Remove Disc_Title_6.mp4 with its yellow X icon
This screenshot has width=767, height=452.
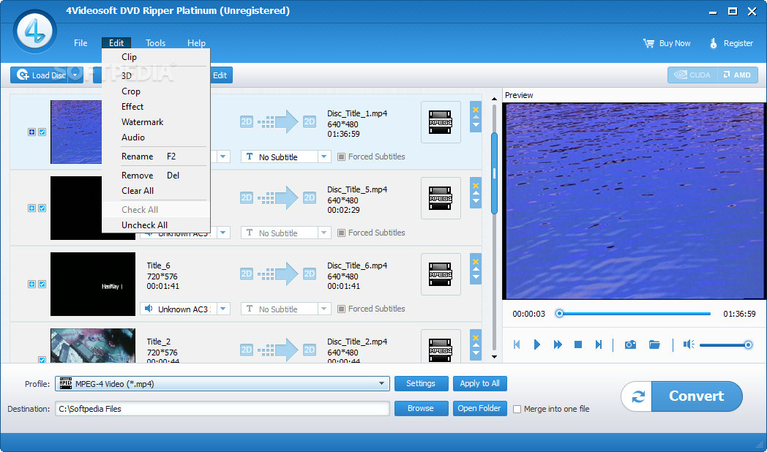(476, 262)
